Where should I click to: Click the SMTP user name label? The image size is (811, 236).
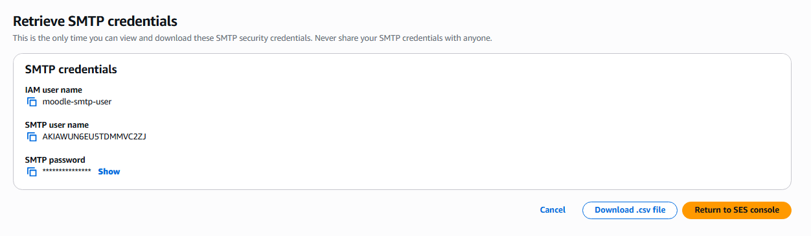[x=57, y=125]
